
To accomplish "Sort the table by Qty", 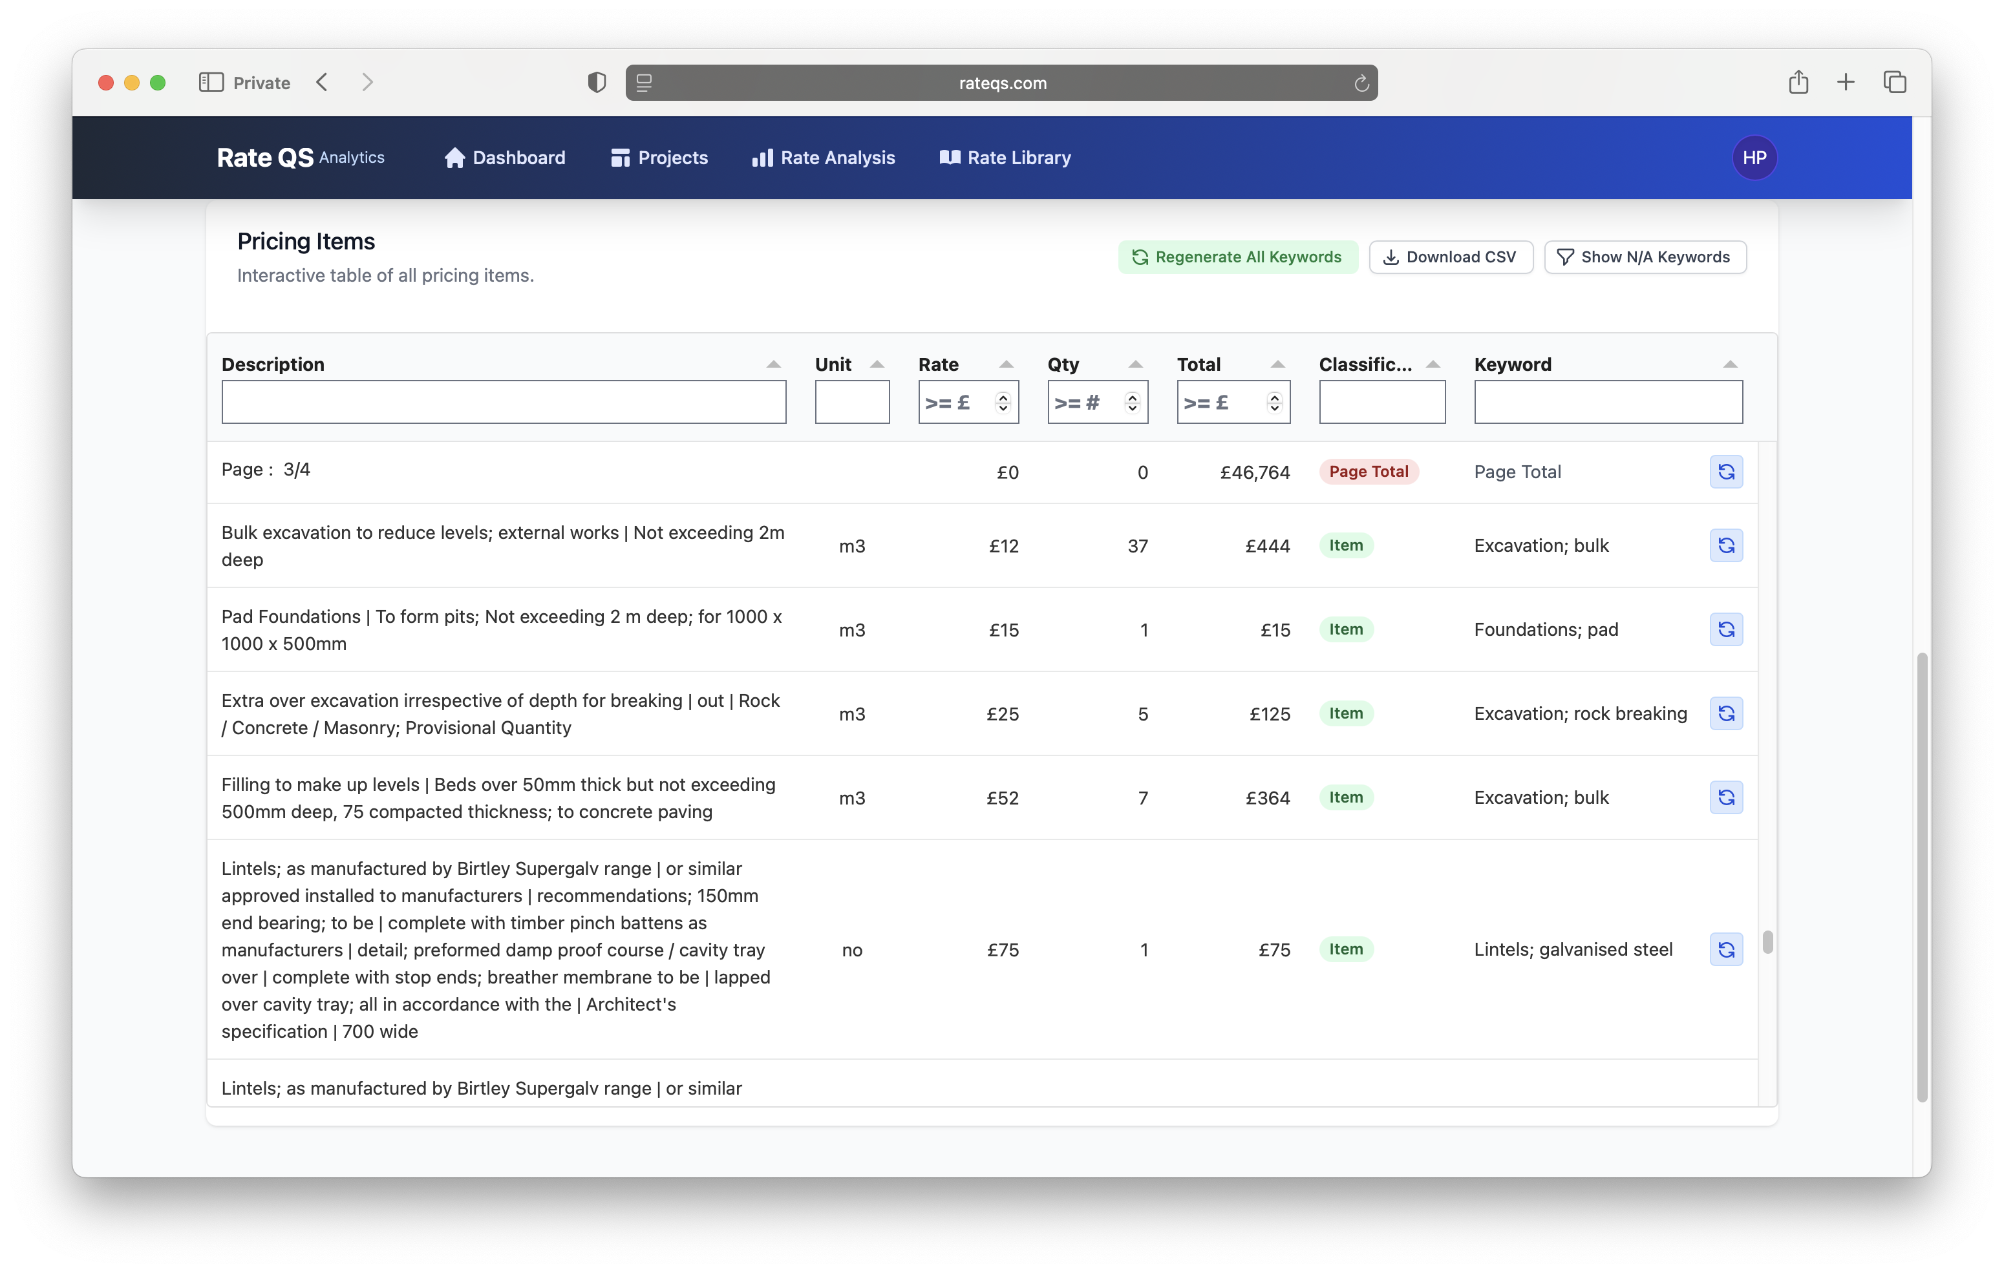I will click(x=1135, y=364).
